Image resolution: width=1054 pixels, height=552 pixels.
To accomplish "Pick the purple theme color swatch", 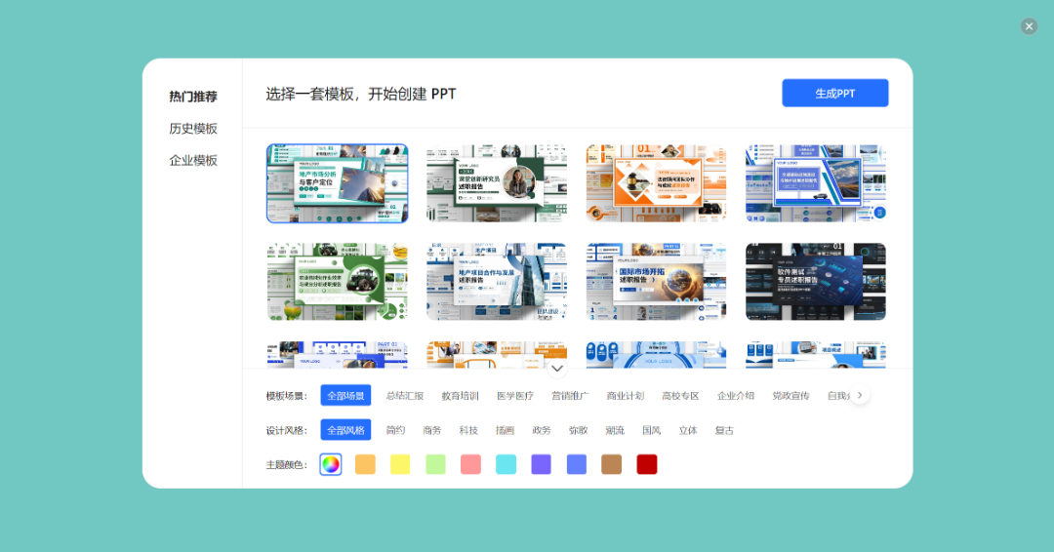I will pos(541,464).
